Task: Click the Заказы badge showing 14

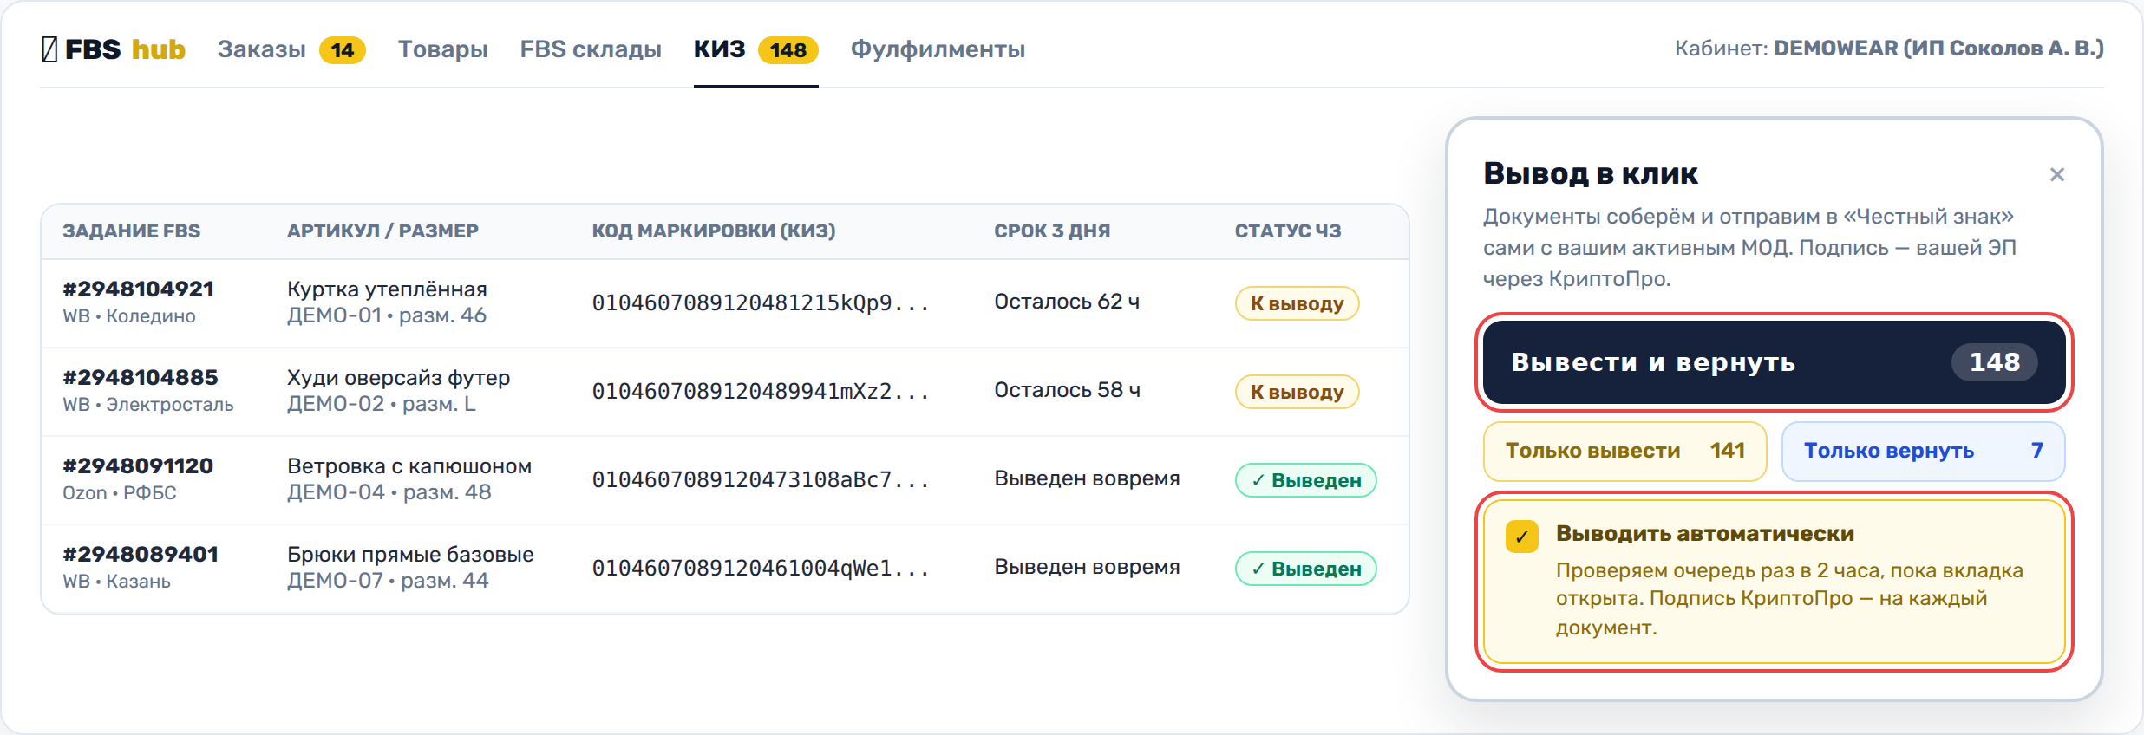Action: tap(343, 50)
